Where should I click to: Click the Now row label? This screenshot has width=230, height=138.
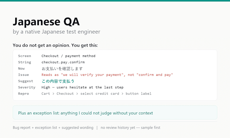[x=21, y=68]
